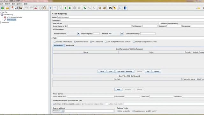The width and height of the screenshot is (204, 115).
Task: Select the Test Plan root node
Action: [4, 12]
